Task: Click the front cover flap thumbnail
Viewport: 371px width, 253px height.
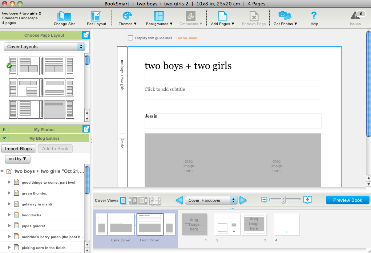Action: coord(169,224)
